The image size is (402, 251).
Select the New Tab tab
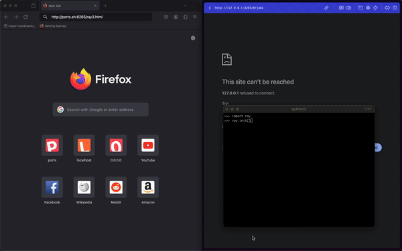[70, 5]
